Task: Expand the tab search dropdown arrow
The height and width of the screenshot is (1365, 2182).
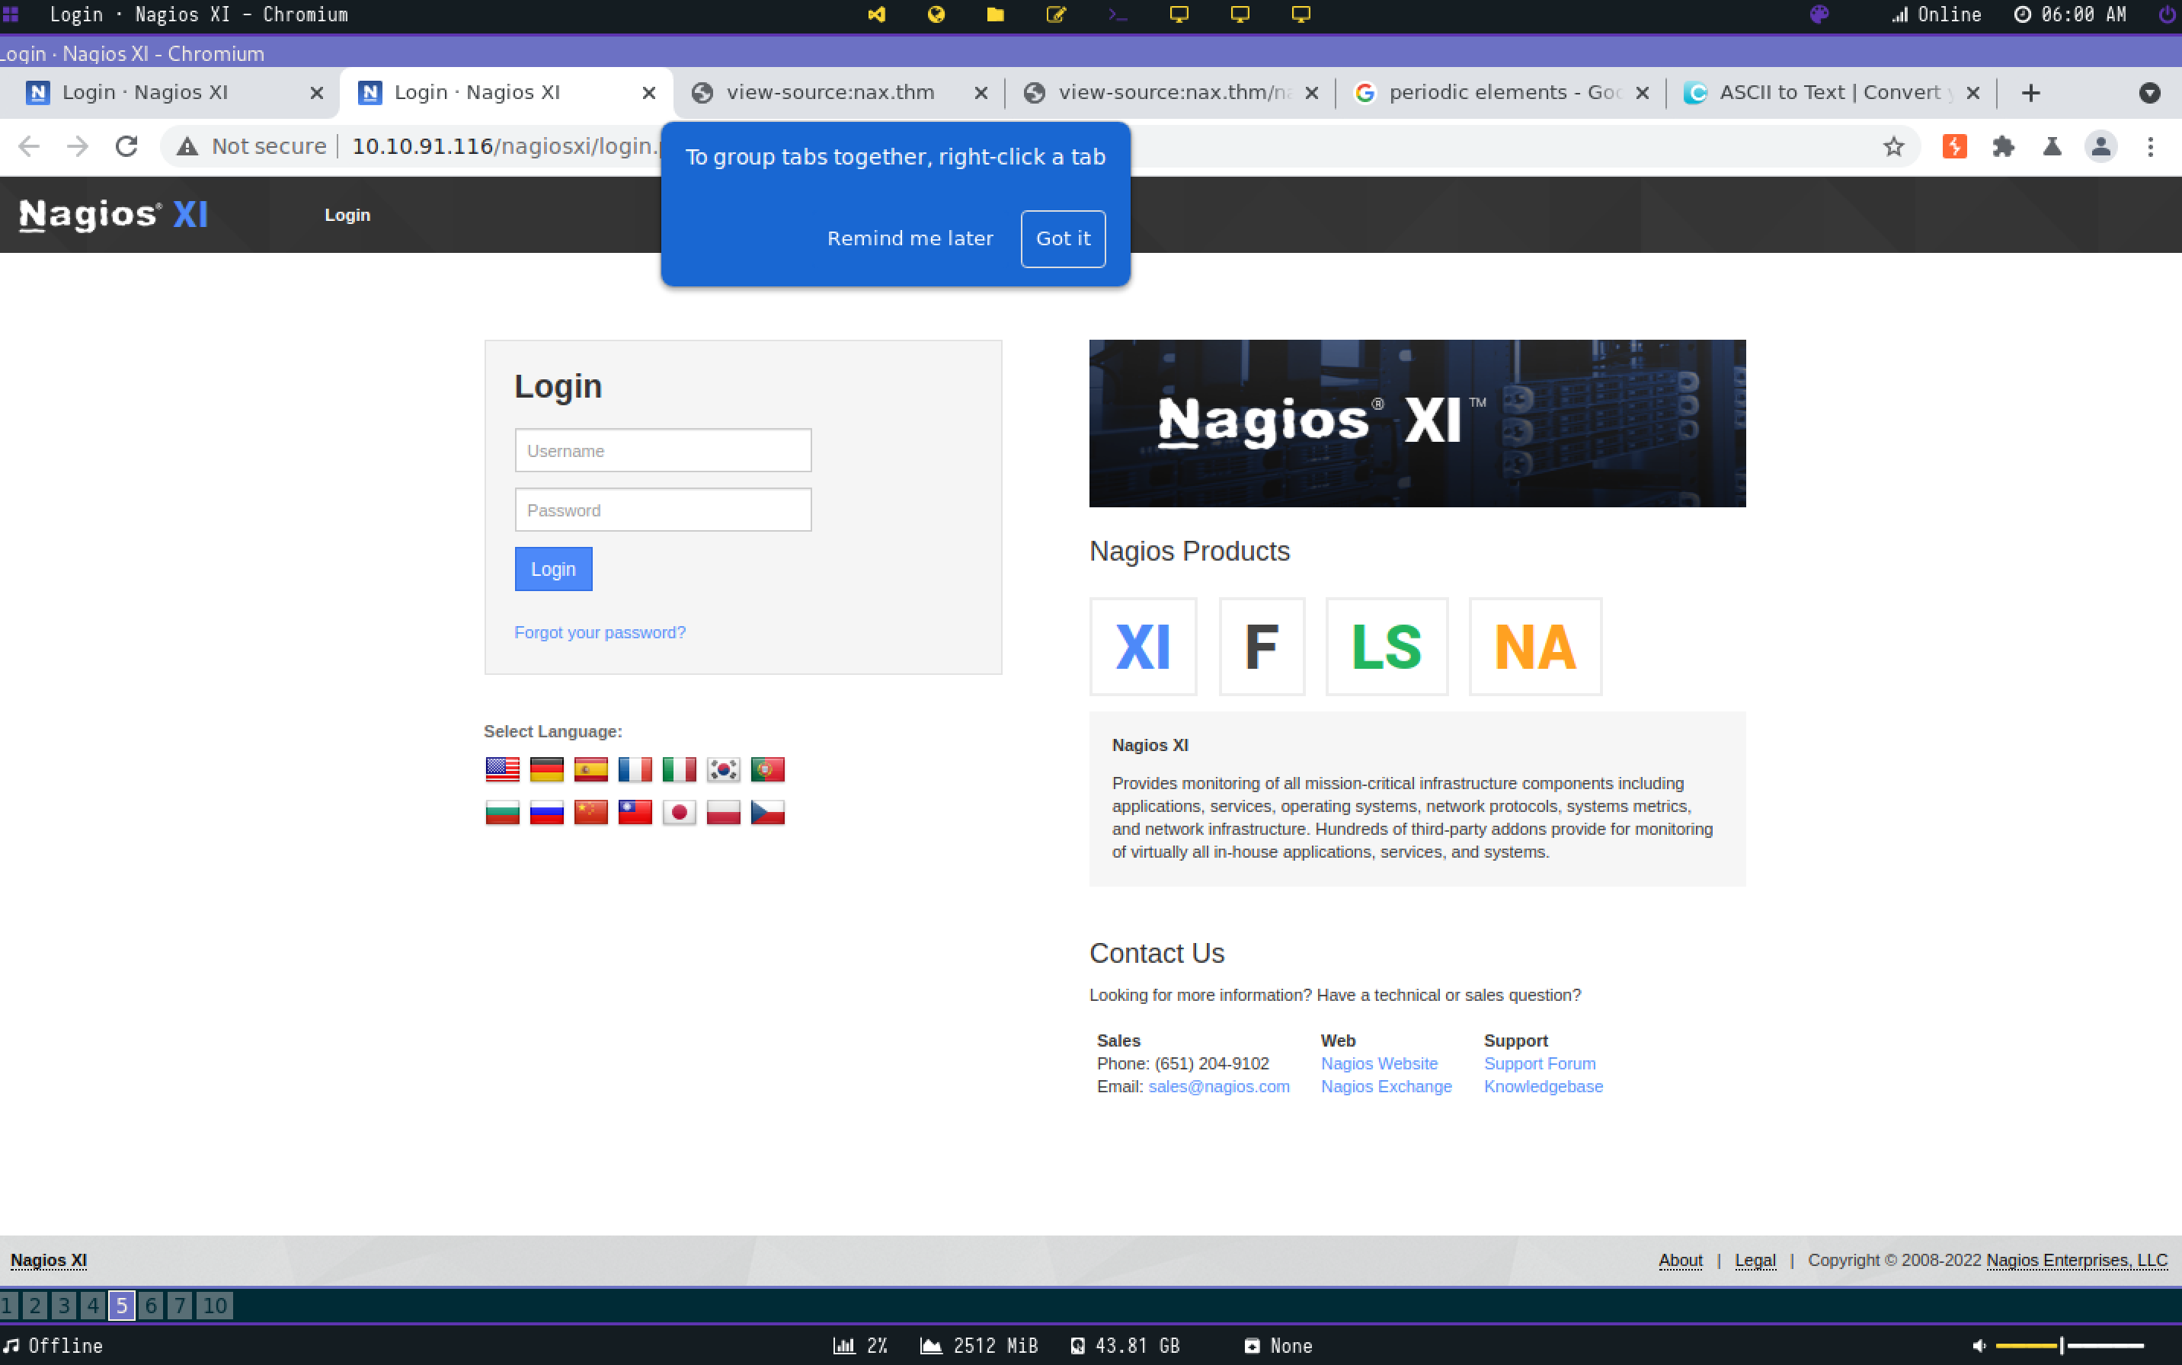Action: pos(2148,93)
